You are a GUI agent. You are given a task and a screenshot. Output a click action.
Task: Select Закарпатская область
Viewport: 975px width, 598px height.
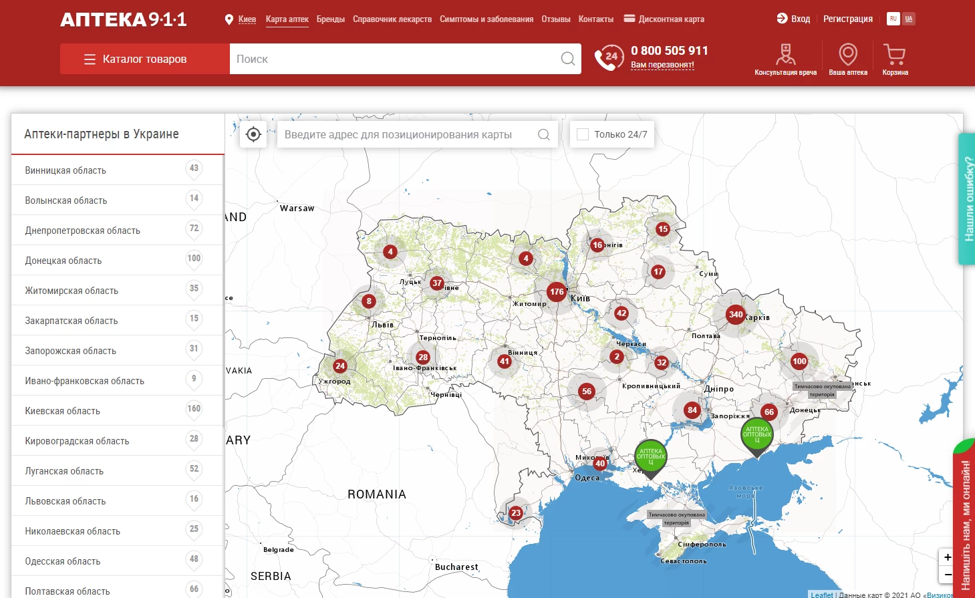point(117,321)
